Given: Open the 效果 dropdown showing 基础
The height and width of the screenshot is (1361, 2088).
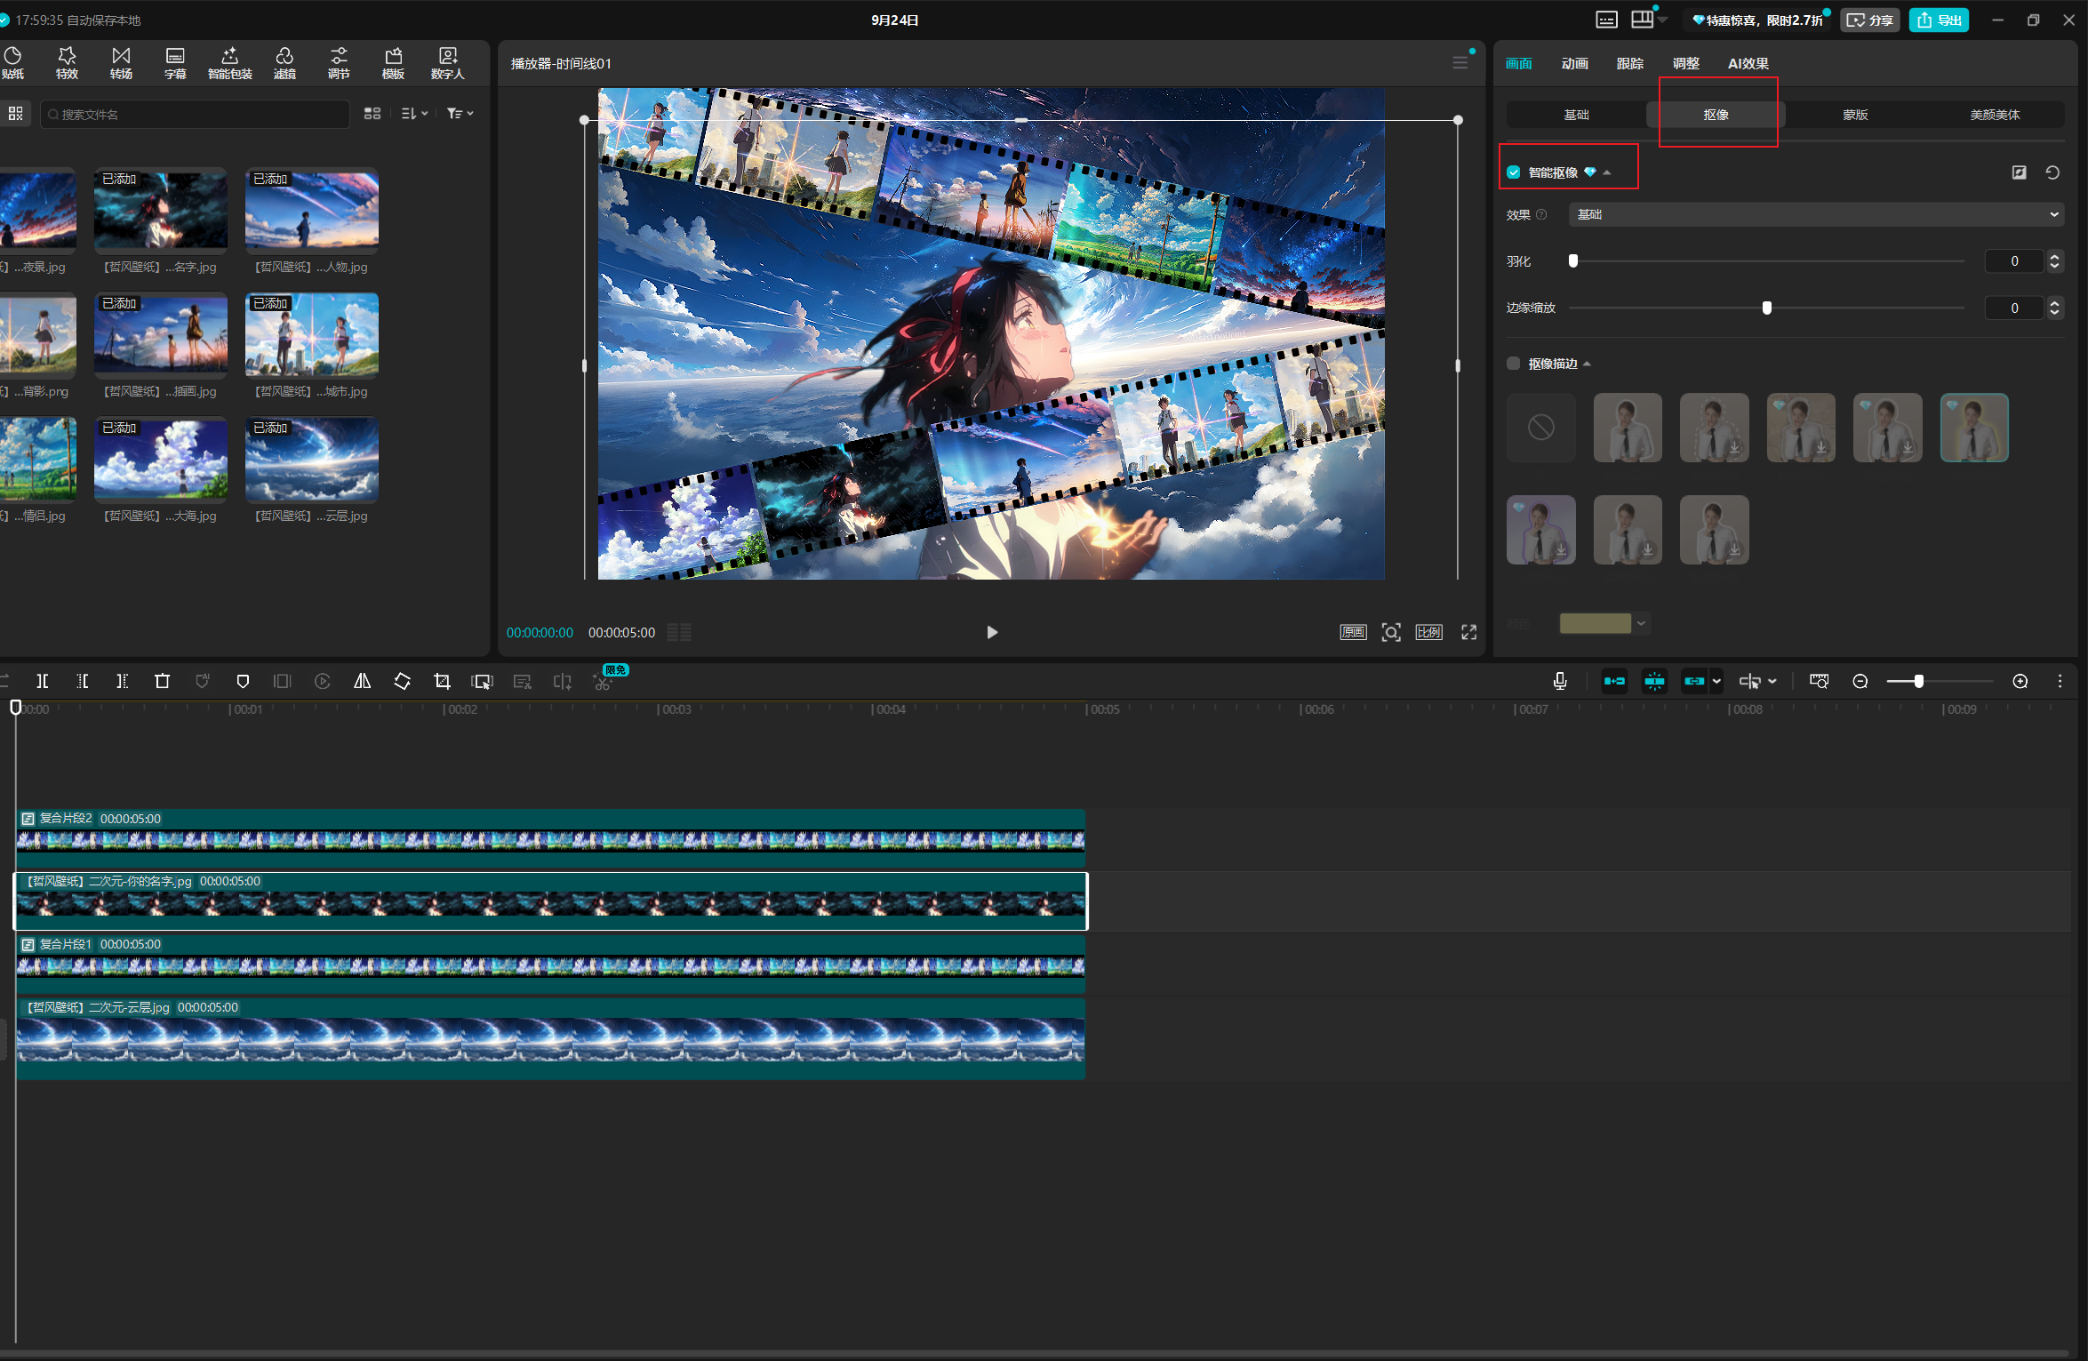Looking at the screenshot, I should click(1816, 214).
